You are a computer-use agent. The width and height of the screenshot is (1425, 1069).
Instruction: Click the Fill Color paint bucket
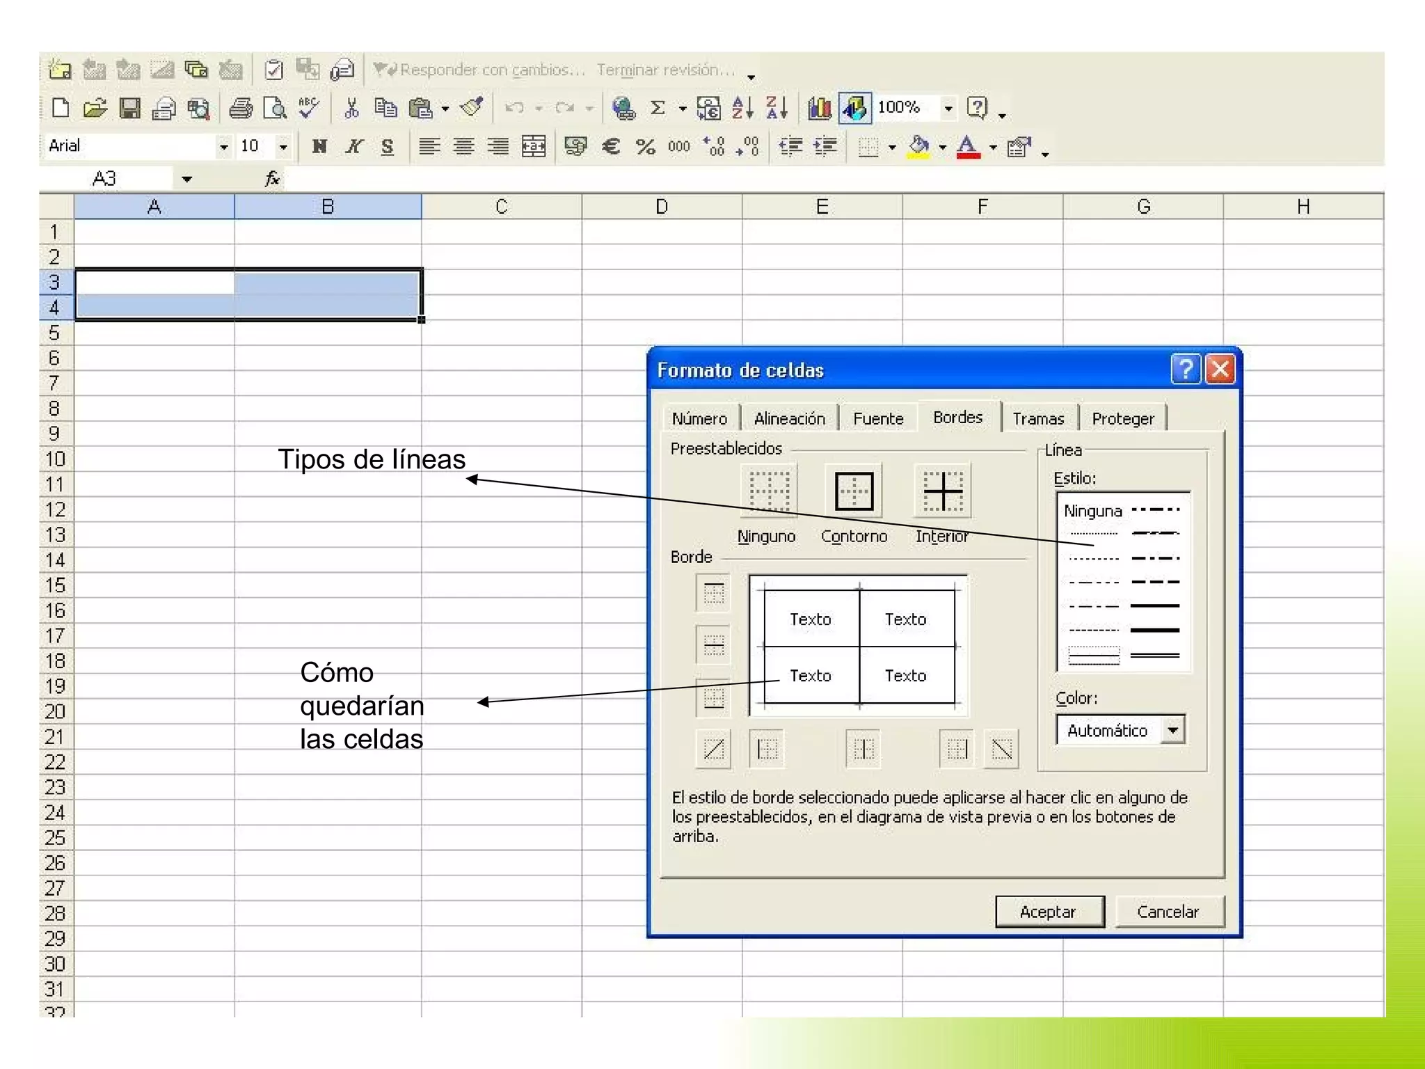pyautogui.click(x=918, y=146)
